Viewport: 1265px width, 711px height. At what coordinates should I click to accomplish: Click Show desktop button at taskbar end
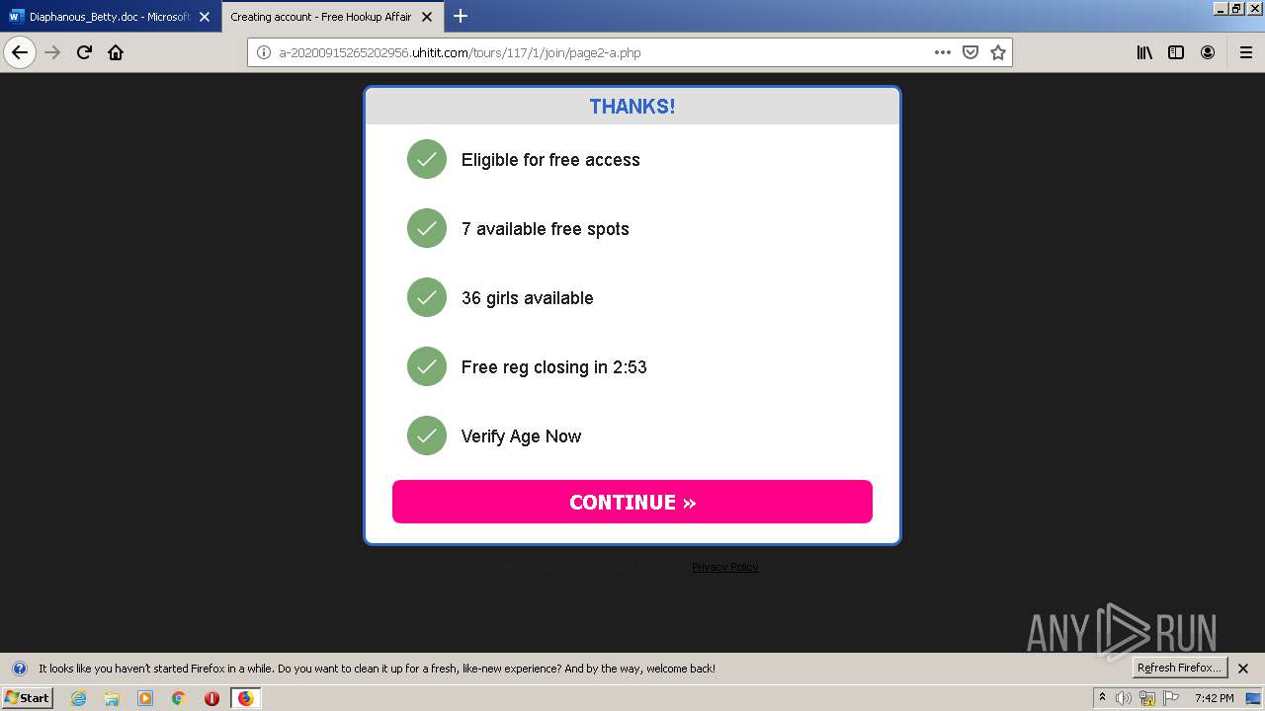1254,698
